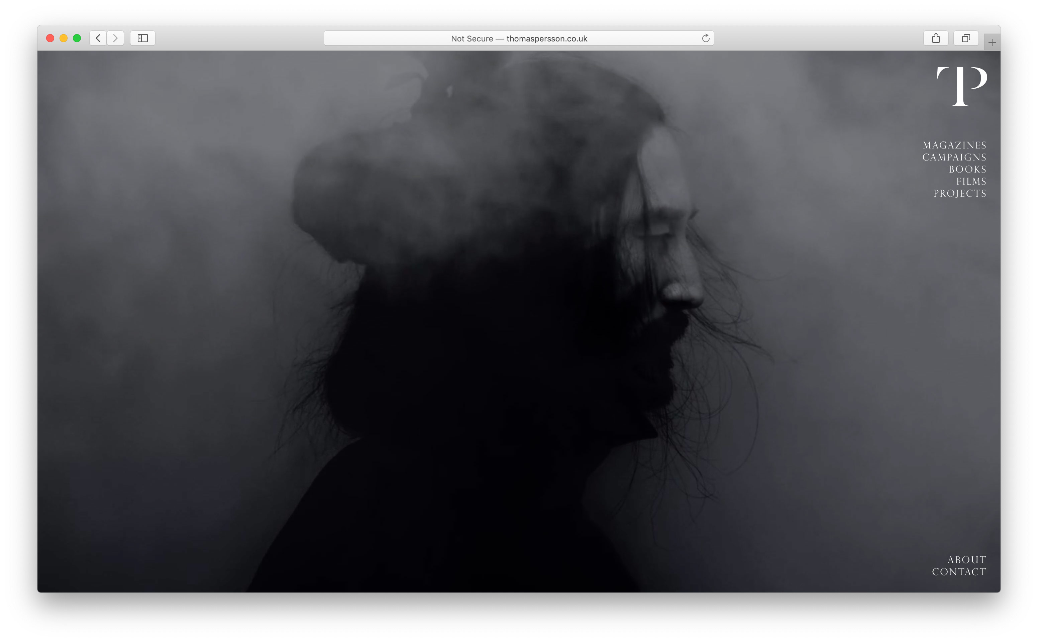
Task: Toggle the Safari sidebar icon
Action: tap(143, 38)
